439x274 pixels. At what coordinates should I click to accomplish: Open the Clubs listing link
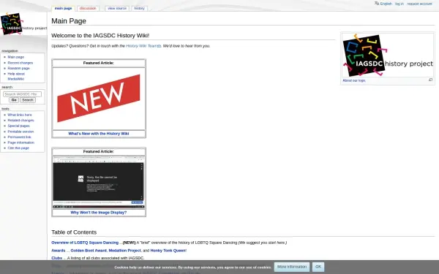(x=57, y=258)
